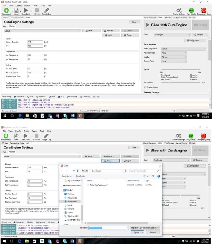Click the Search Downloads field in Open dialog
212x245 pixels.
click(145, 171)
